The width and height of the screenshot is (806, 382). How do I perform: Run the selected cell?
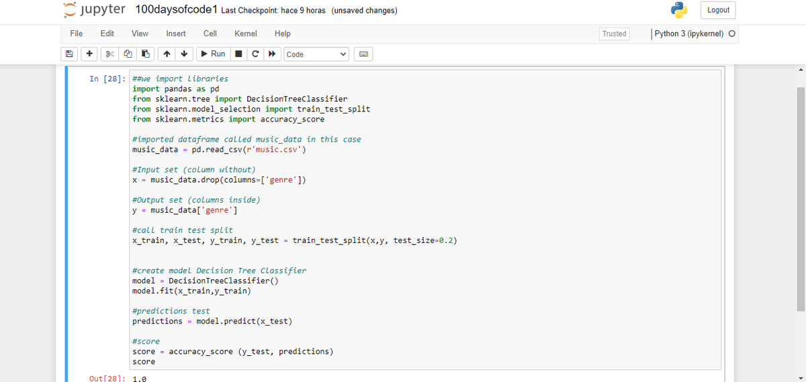[213, 54]
